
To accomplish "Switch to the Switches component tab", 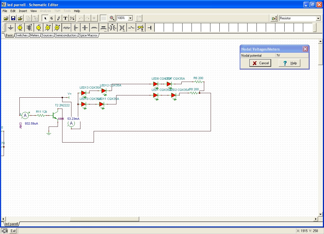I will point(21,35).
